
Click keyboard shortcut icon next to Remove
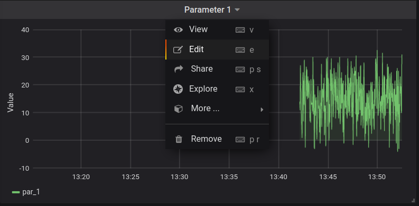click(240, 140)
